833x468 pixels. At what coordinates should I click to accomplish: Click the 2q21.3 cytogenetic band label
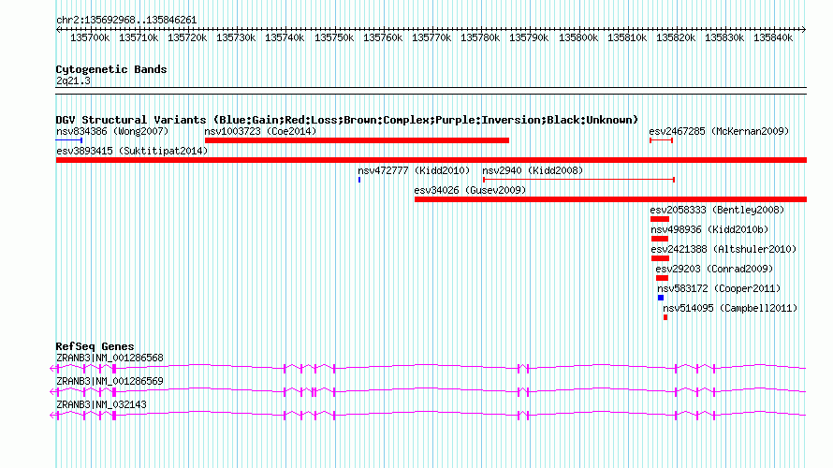73,80
